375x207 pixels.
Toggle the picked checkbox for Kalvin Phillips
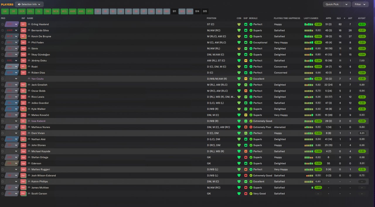coord(3,182)
